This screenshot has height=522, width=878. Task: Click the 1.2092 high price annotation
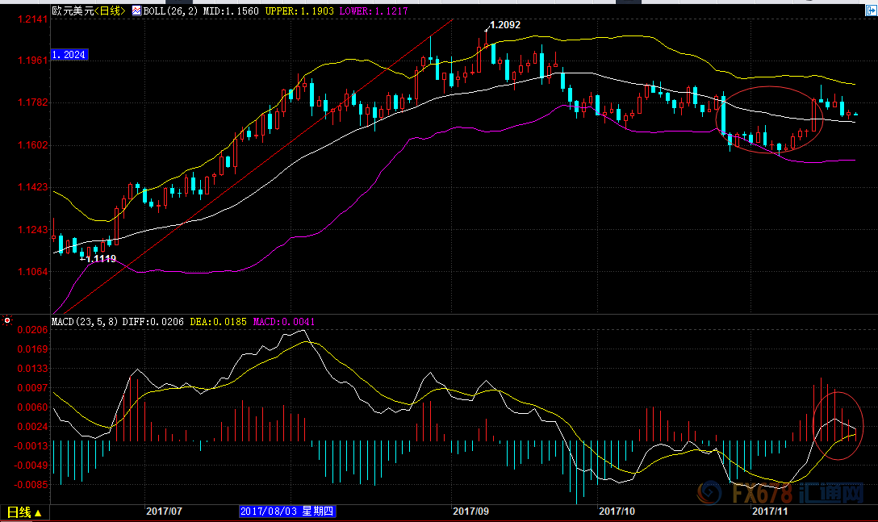click(x=505, y=25)
